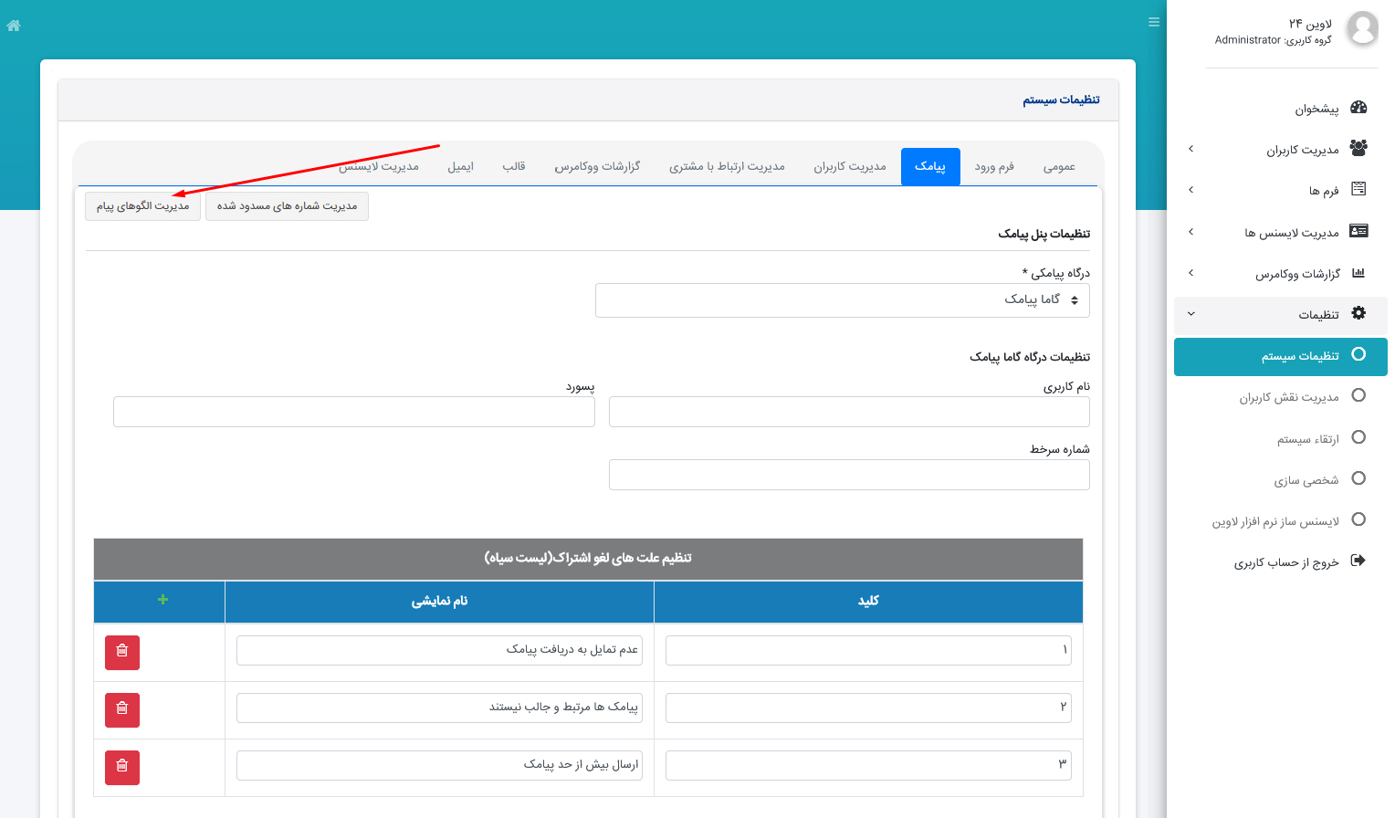1395x818 pixels.
Task: Delete 'عدم تمایل به دریافت پیامک' with red trash icon
Action: (121, 652)
